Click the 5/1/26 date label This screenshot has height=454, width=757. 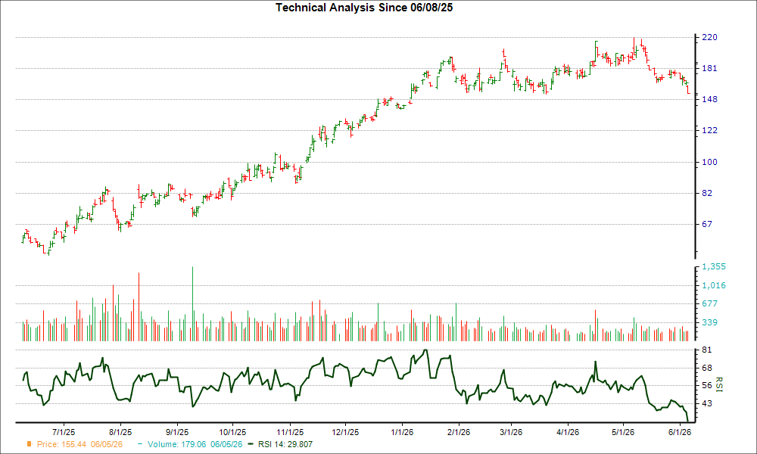623,432
